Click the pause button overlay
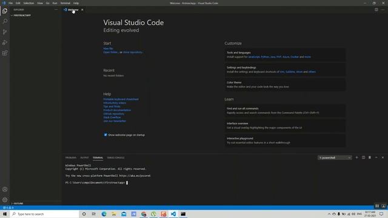388x218 pixels. (x=377, y=206)
